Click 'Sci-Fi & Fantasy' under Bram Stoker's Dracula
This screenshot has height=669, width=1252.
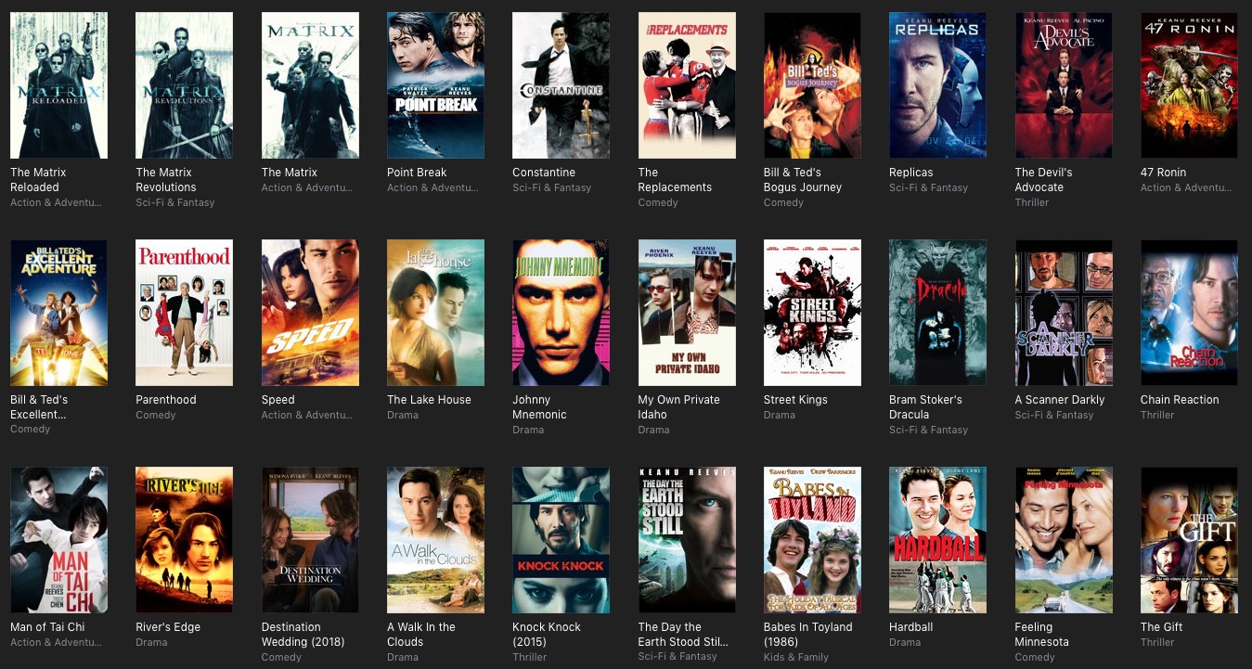[928, 430]
